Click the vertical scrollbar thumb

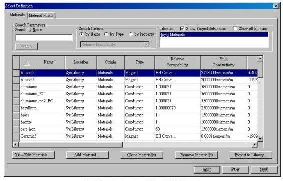(x=260, y=70)
